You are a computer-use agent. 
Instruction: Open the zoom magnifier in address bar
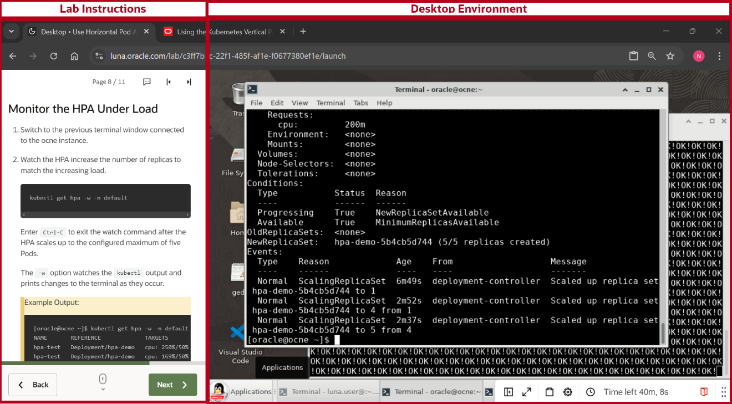click(x=652, y=56)
